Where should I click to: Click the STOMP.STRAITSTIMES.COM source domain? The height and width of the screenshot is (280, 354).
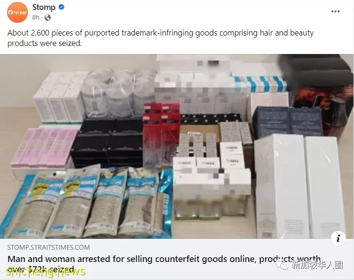(48, 247)
